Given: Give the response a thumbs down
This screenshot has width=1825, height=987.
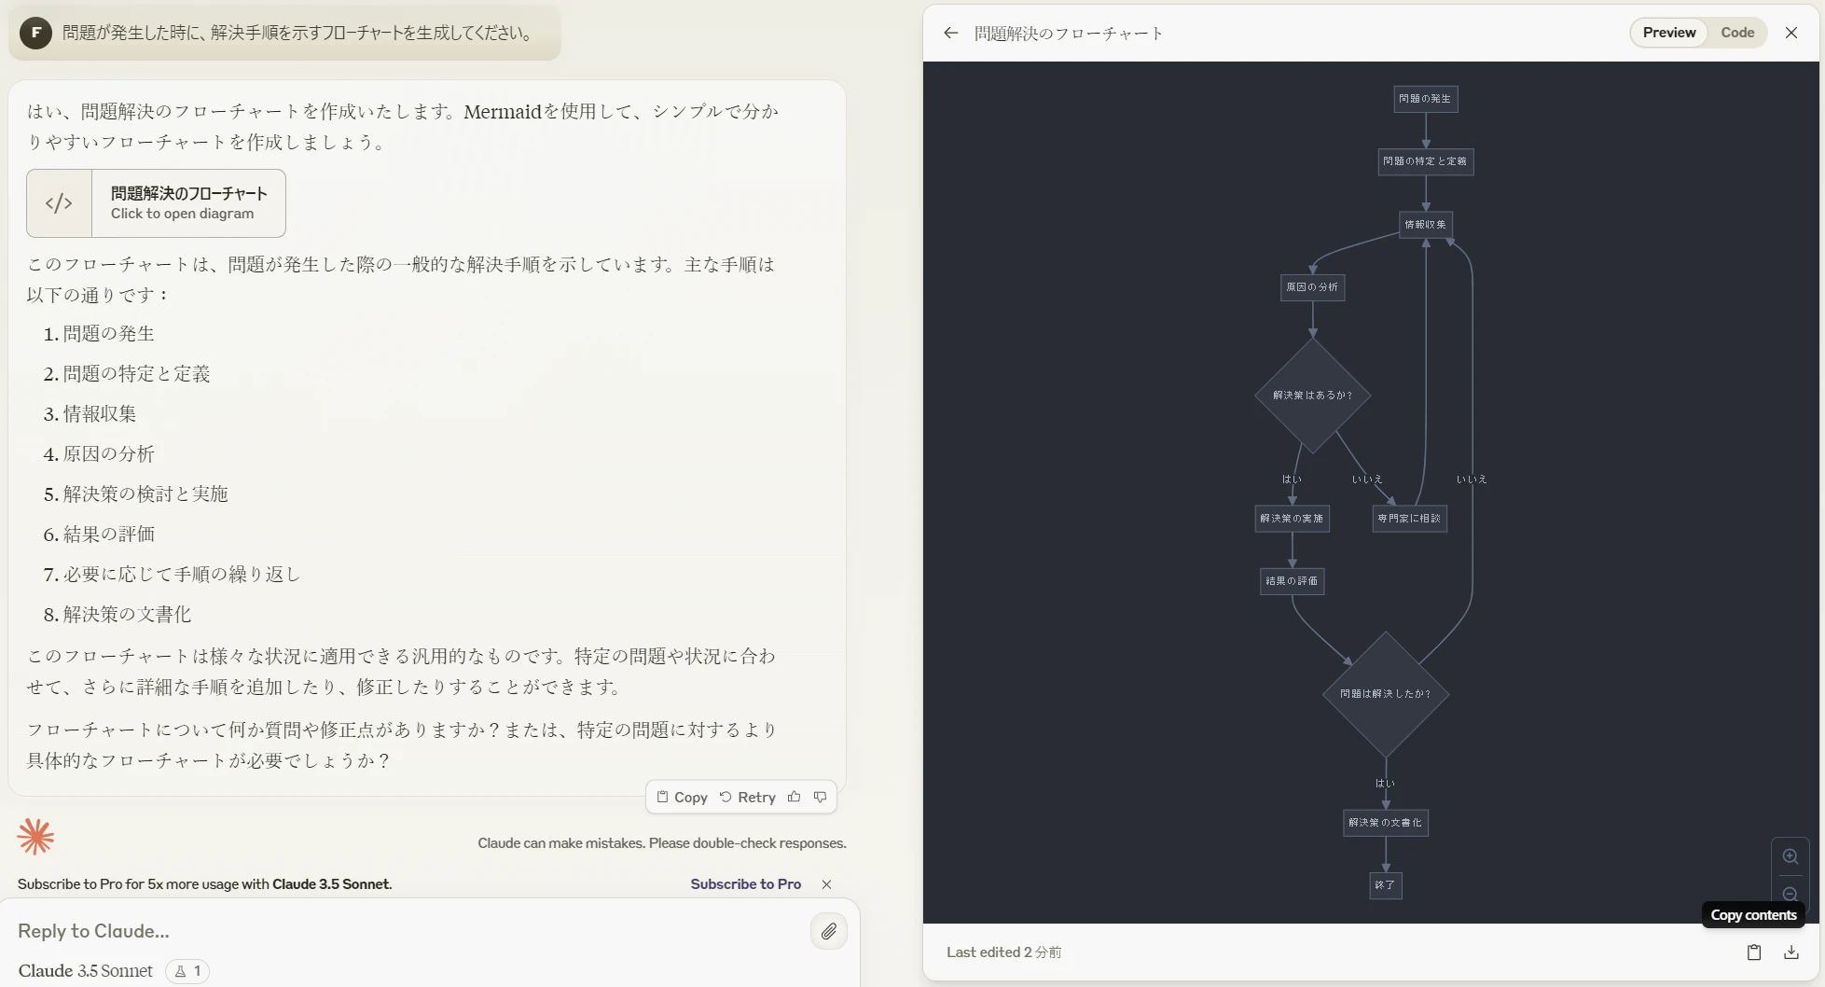Looking at the screenshot, I should pyautogui.click(x=821, y=797).
